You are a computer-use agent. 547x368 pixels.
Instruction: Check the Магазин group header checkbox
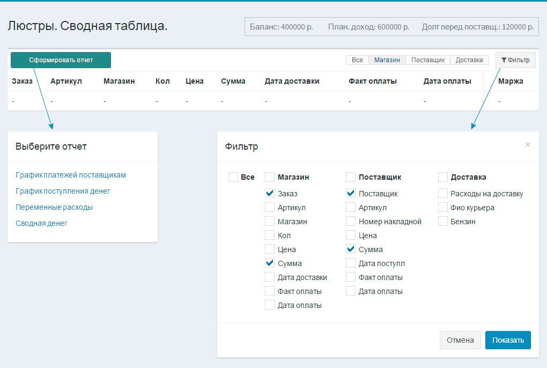coord(270,177)
